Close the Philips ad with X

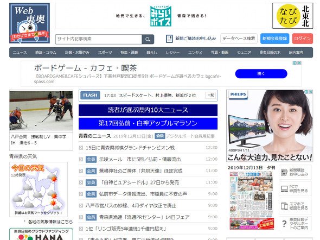coord(311,92)
